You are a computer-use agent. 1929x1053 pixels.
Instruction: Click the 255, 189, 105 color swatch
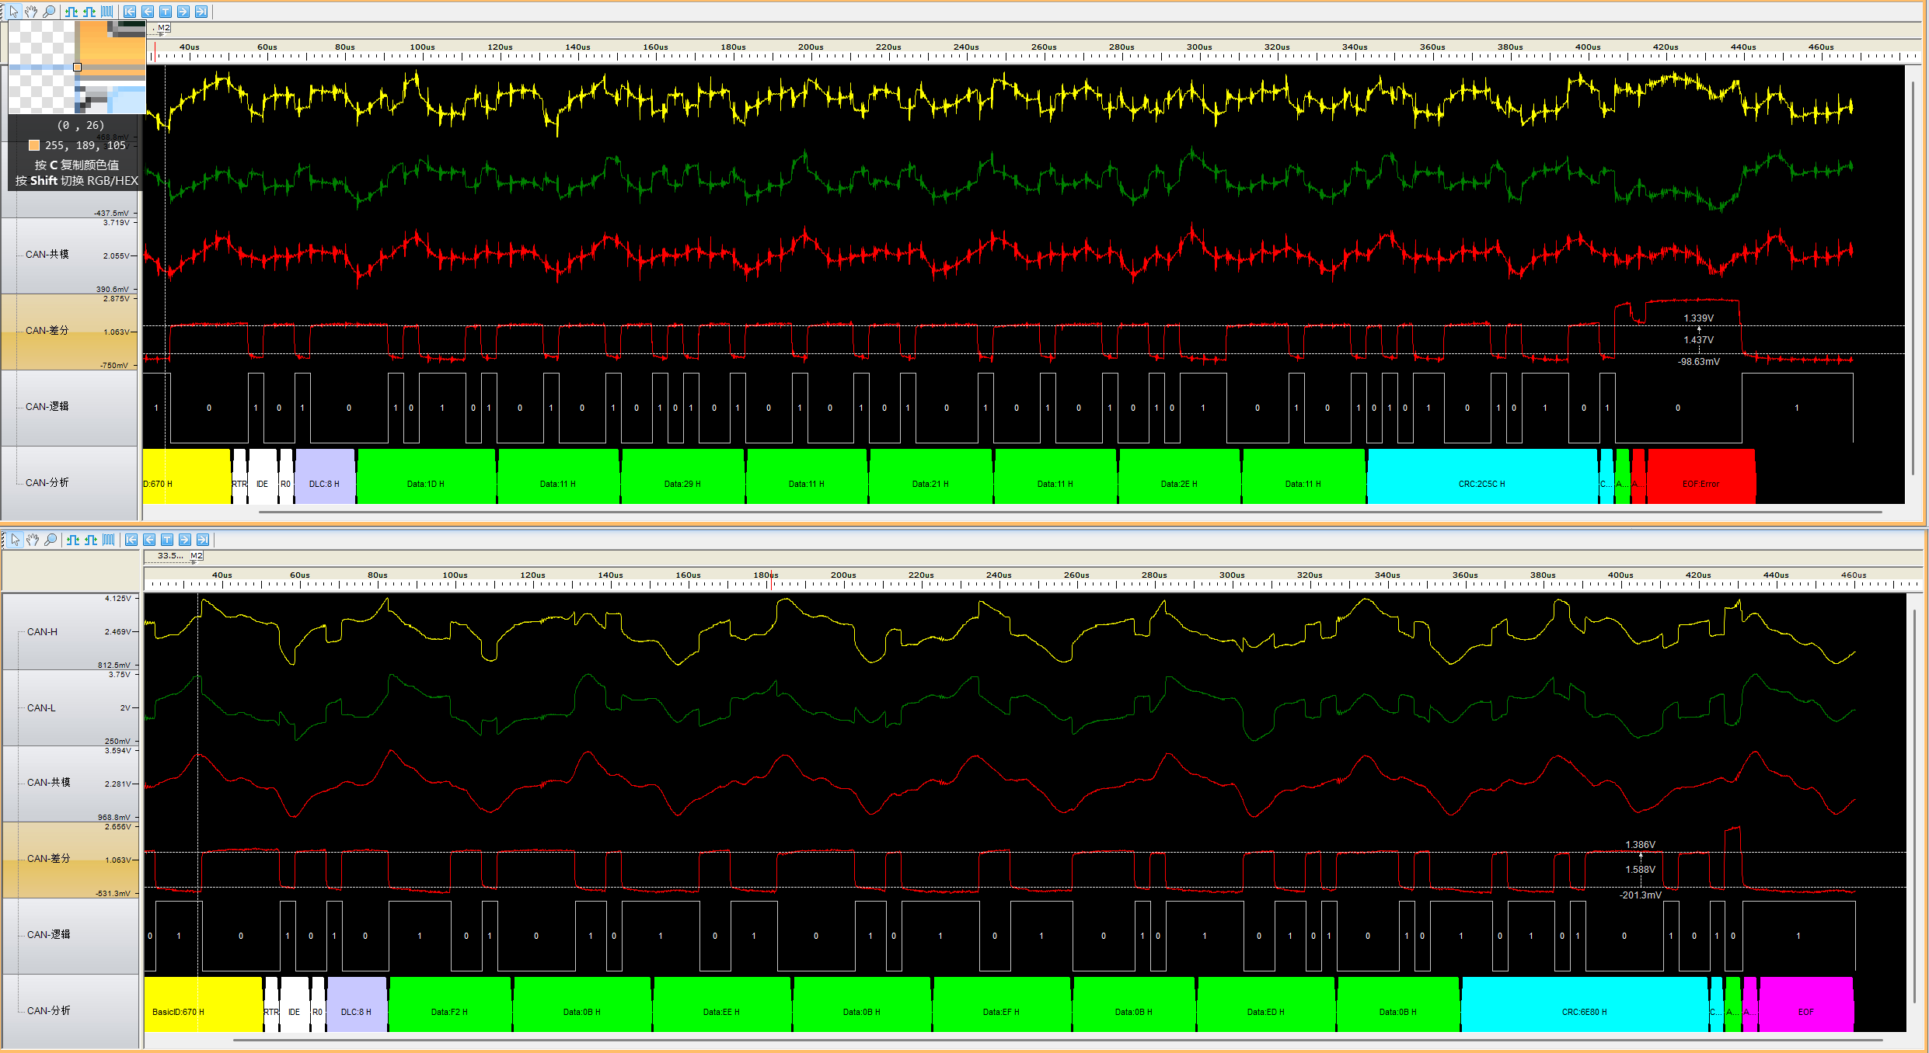click(x=34, y=145)
